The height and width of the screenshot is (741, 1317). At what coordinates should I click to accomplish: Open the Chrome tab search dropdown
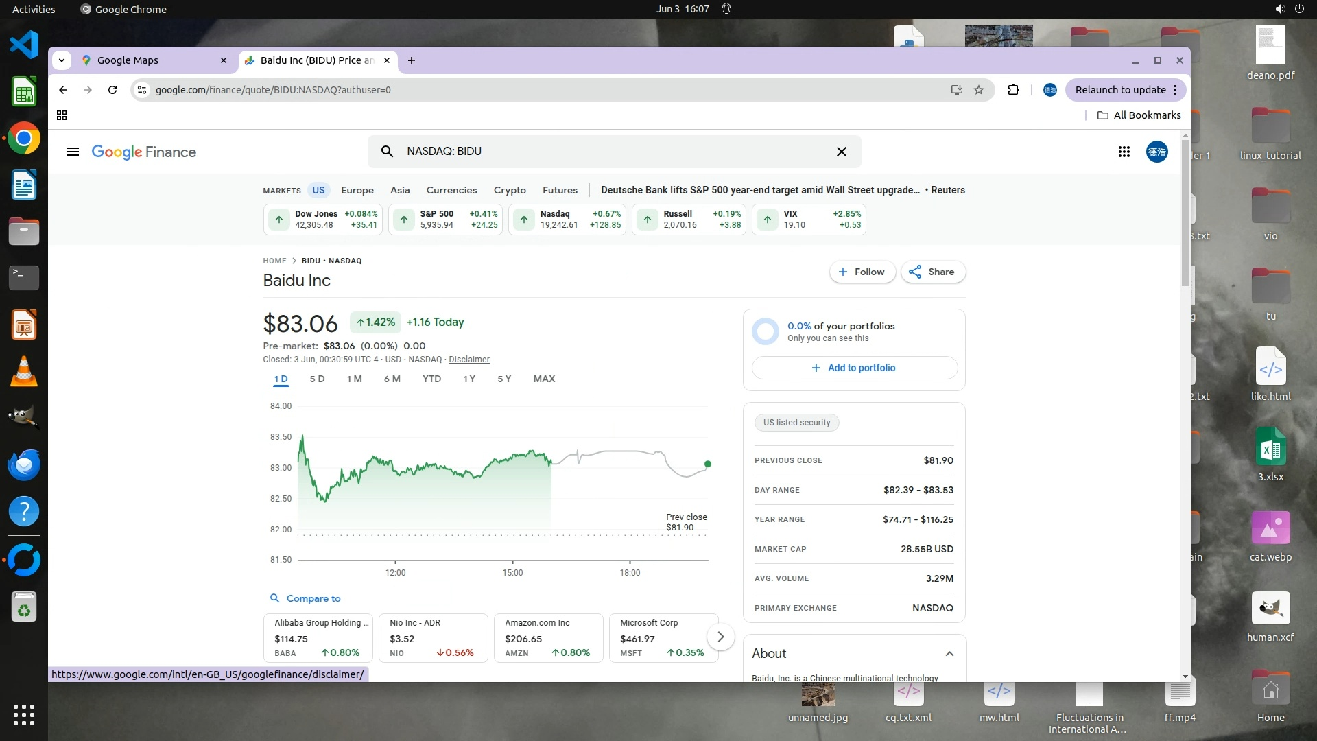click(62, 60)
